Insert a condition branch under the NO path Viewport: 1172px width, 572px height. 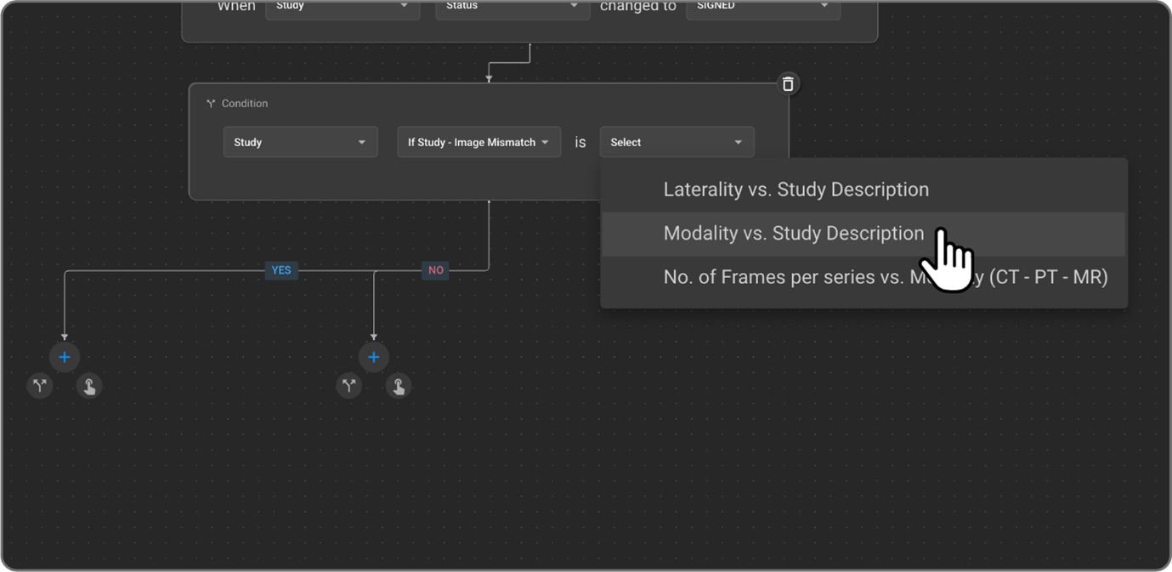pyautogui.click(x=349, y=386)
